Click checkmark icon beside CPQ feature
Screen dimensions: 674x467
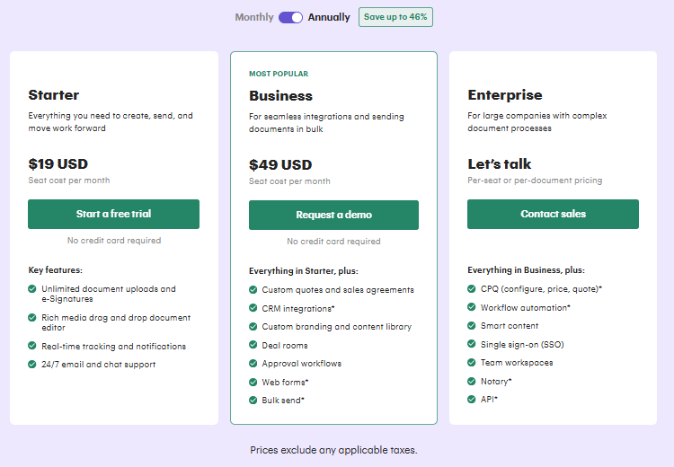pyautogui.click(x=472, y=289)
